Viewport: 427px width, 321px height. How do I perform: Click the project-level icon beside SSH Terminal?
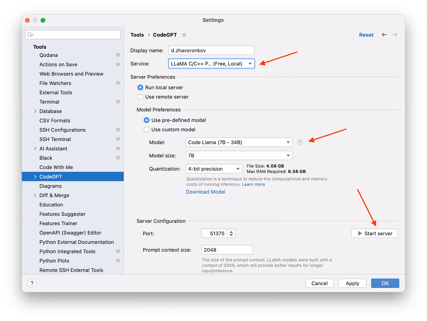(118, 139)
